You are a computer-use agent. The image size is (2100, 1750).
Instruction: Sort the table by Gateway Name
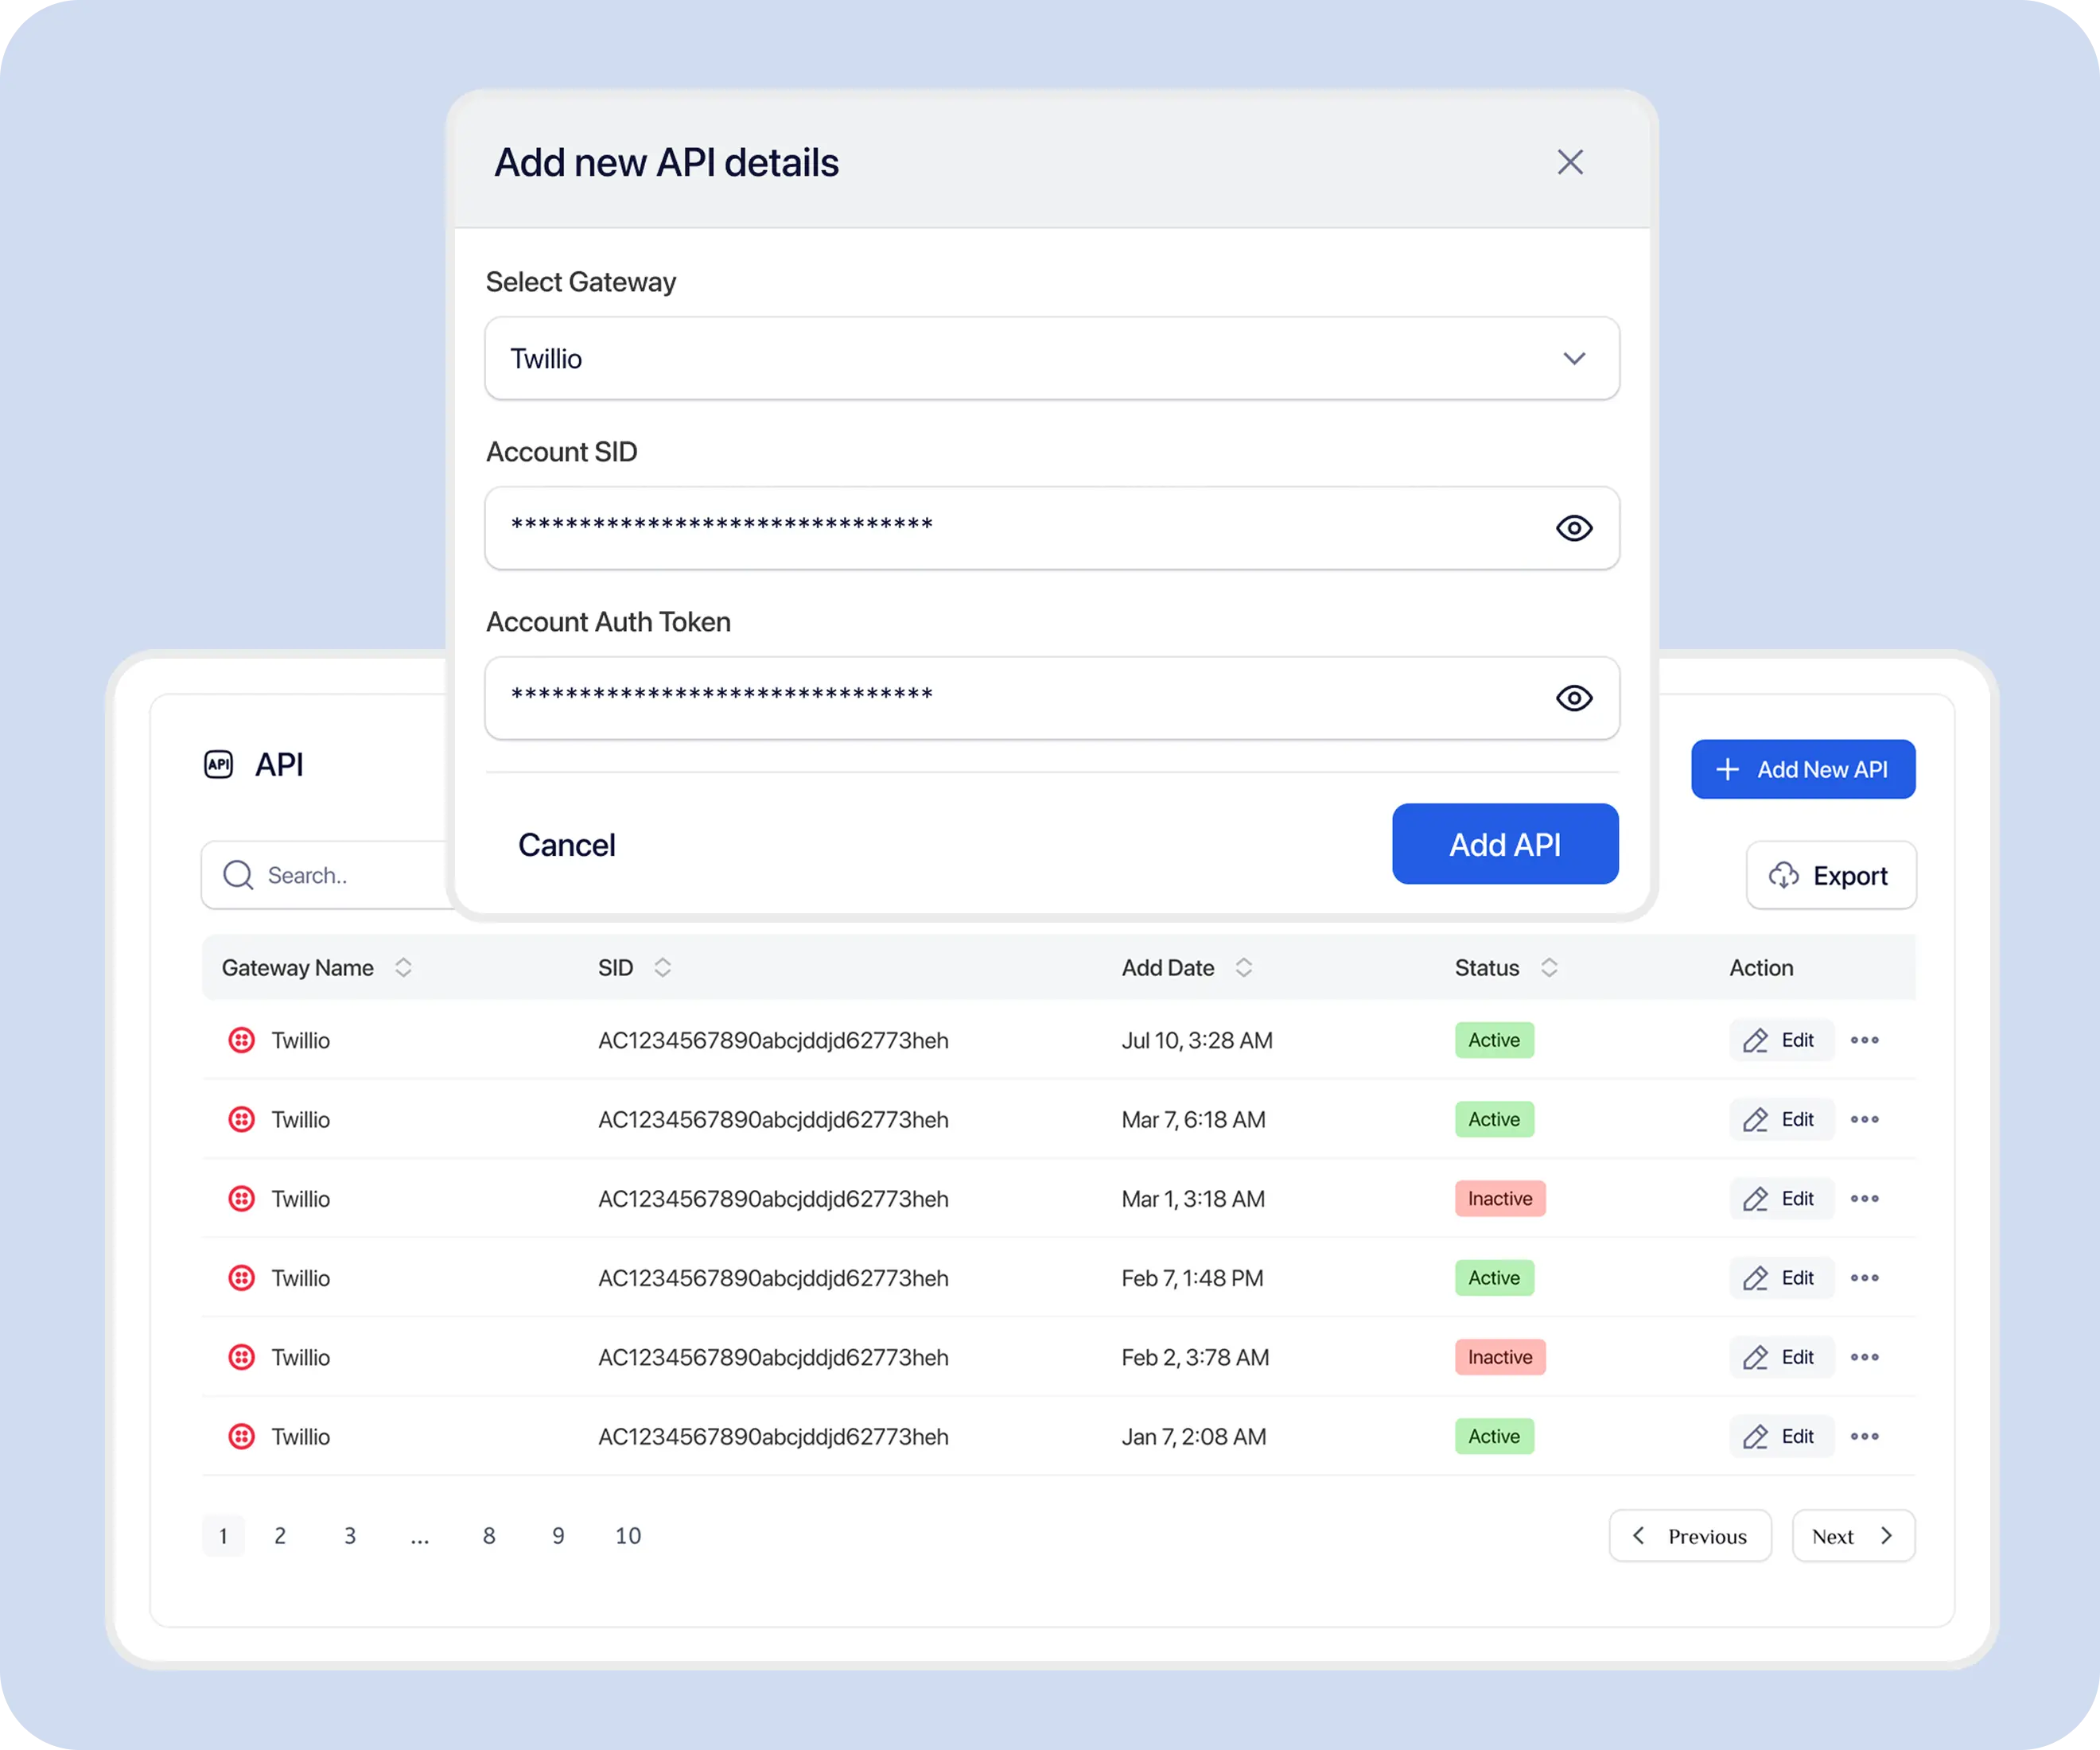[x=403, y=967]
